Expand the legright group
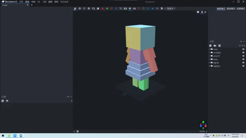Screen dimensions: 246x138 point(209,66)
